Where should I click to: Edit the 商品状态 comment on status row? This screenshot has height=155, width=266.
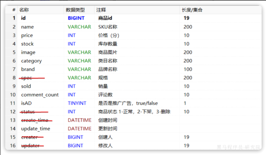pos(134,112)
